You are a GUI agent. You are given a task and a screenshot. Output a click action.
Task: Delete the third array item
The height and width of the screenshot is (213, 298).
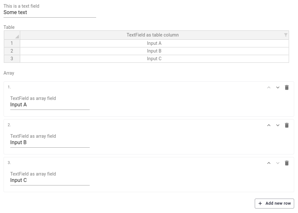point(287,163)
